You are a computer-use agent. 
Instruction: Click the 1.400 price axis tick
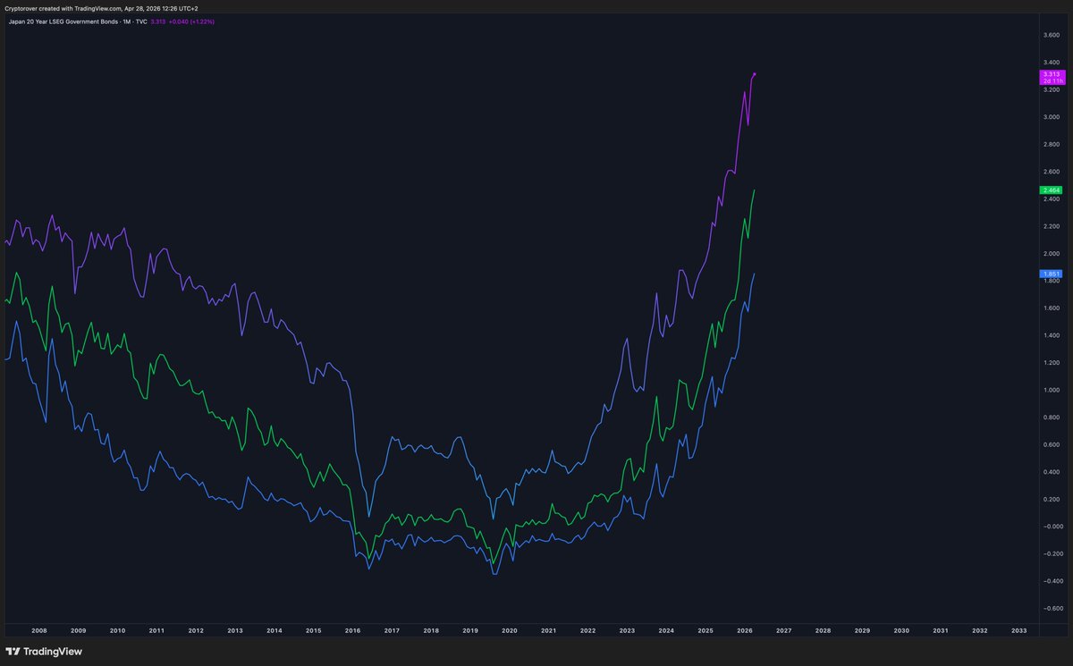coord(1052,335)
